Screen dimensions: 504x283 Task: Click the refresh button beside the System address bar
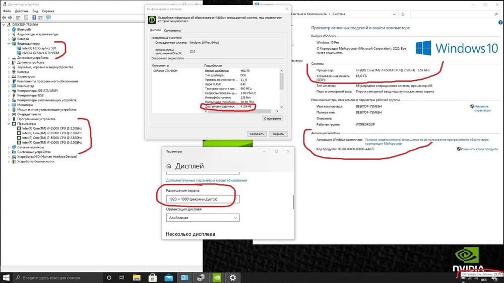(x=403, y=14)
